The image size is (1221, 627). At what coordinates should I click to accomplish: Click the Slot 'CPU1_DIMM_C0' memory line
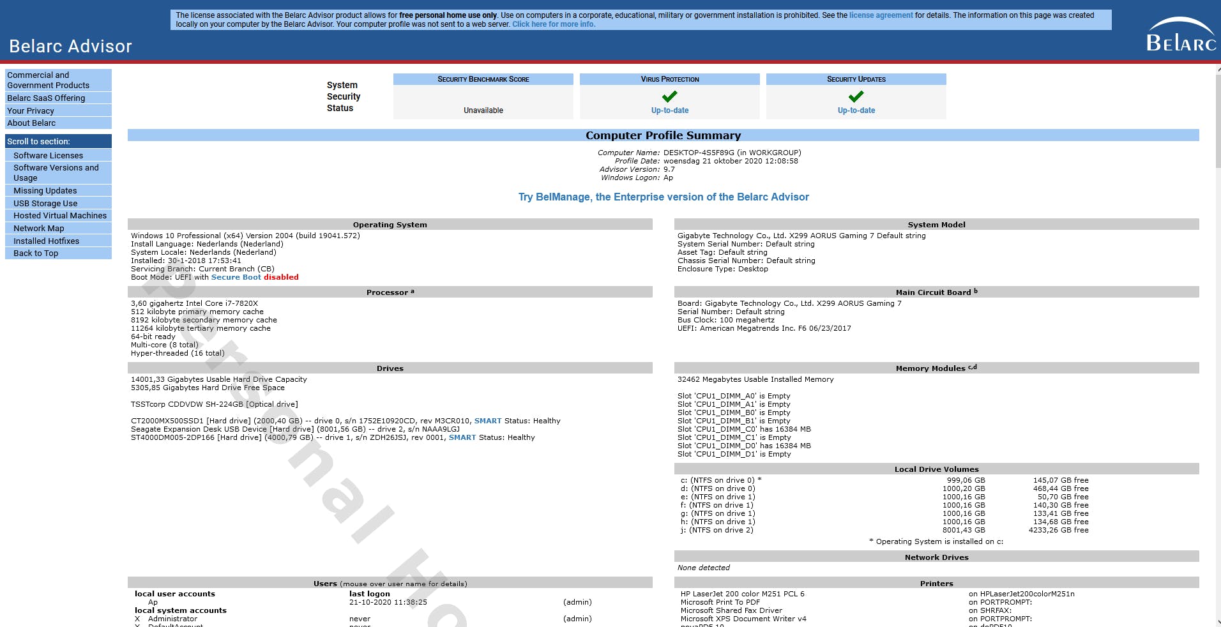coord(744,429)
